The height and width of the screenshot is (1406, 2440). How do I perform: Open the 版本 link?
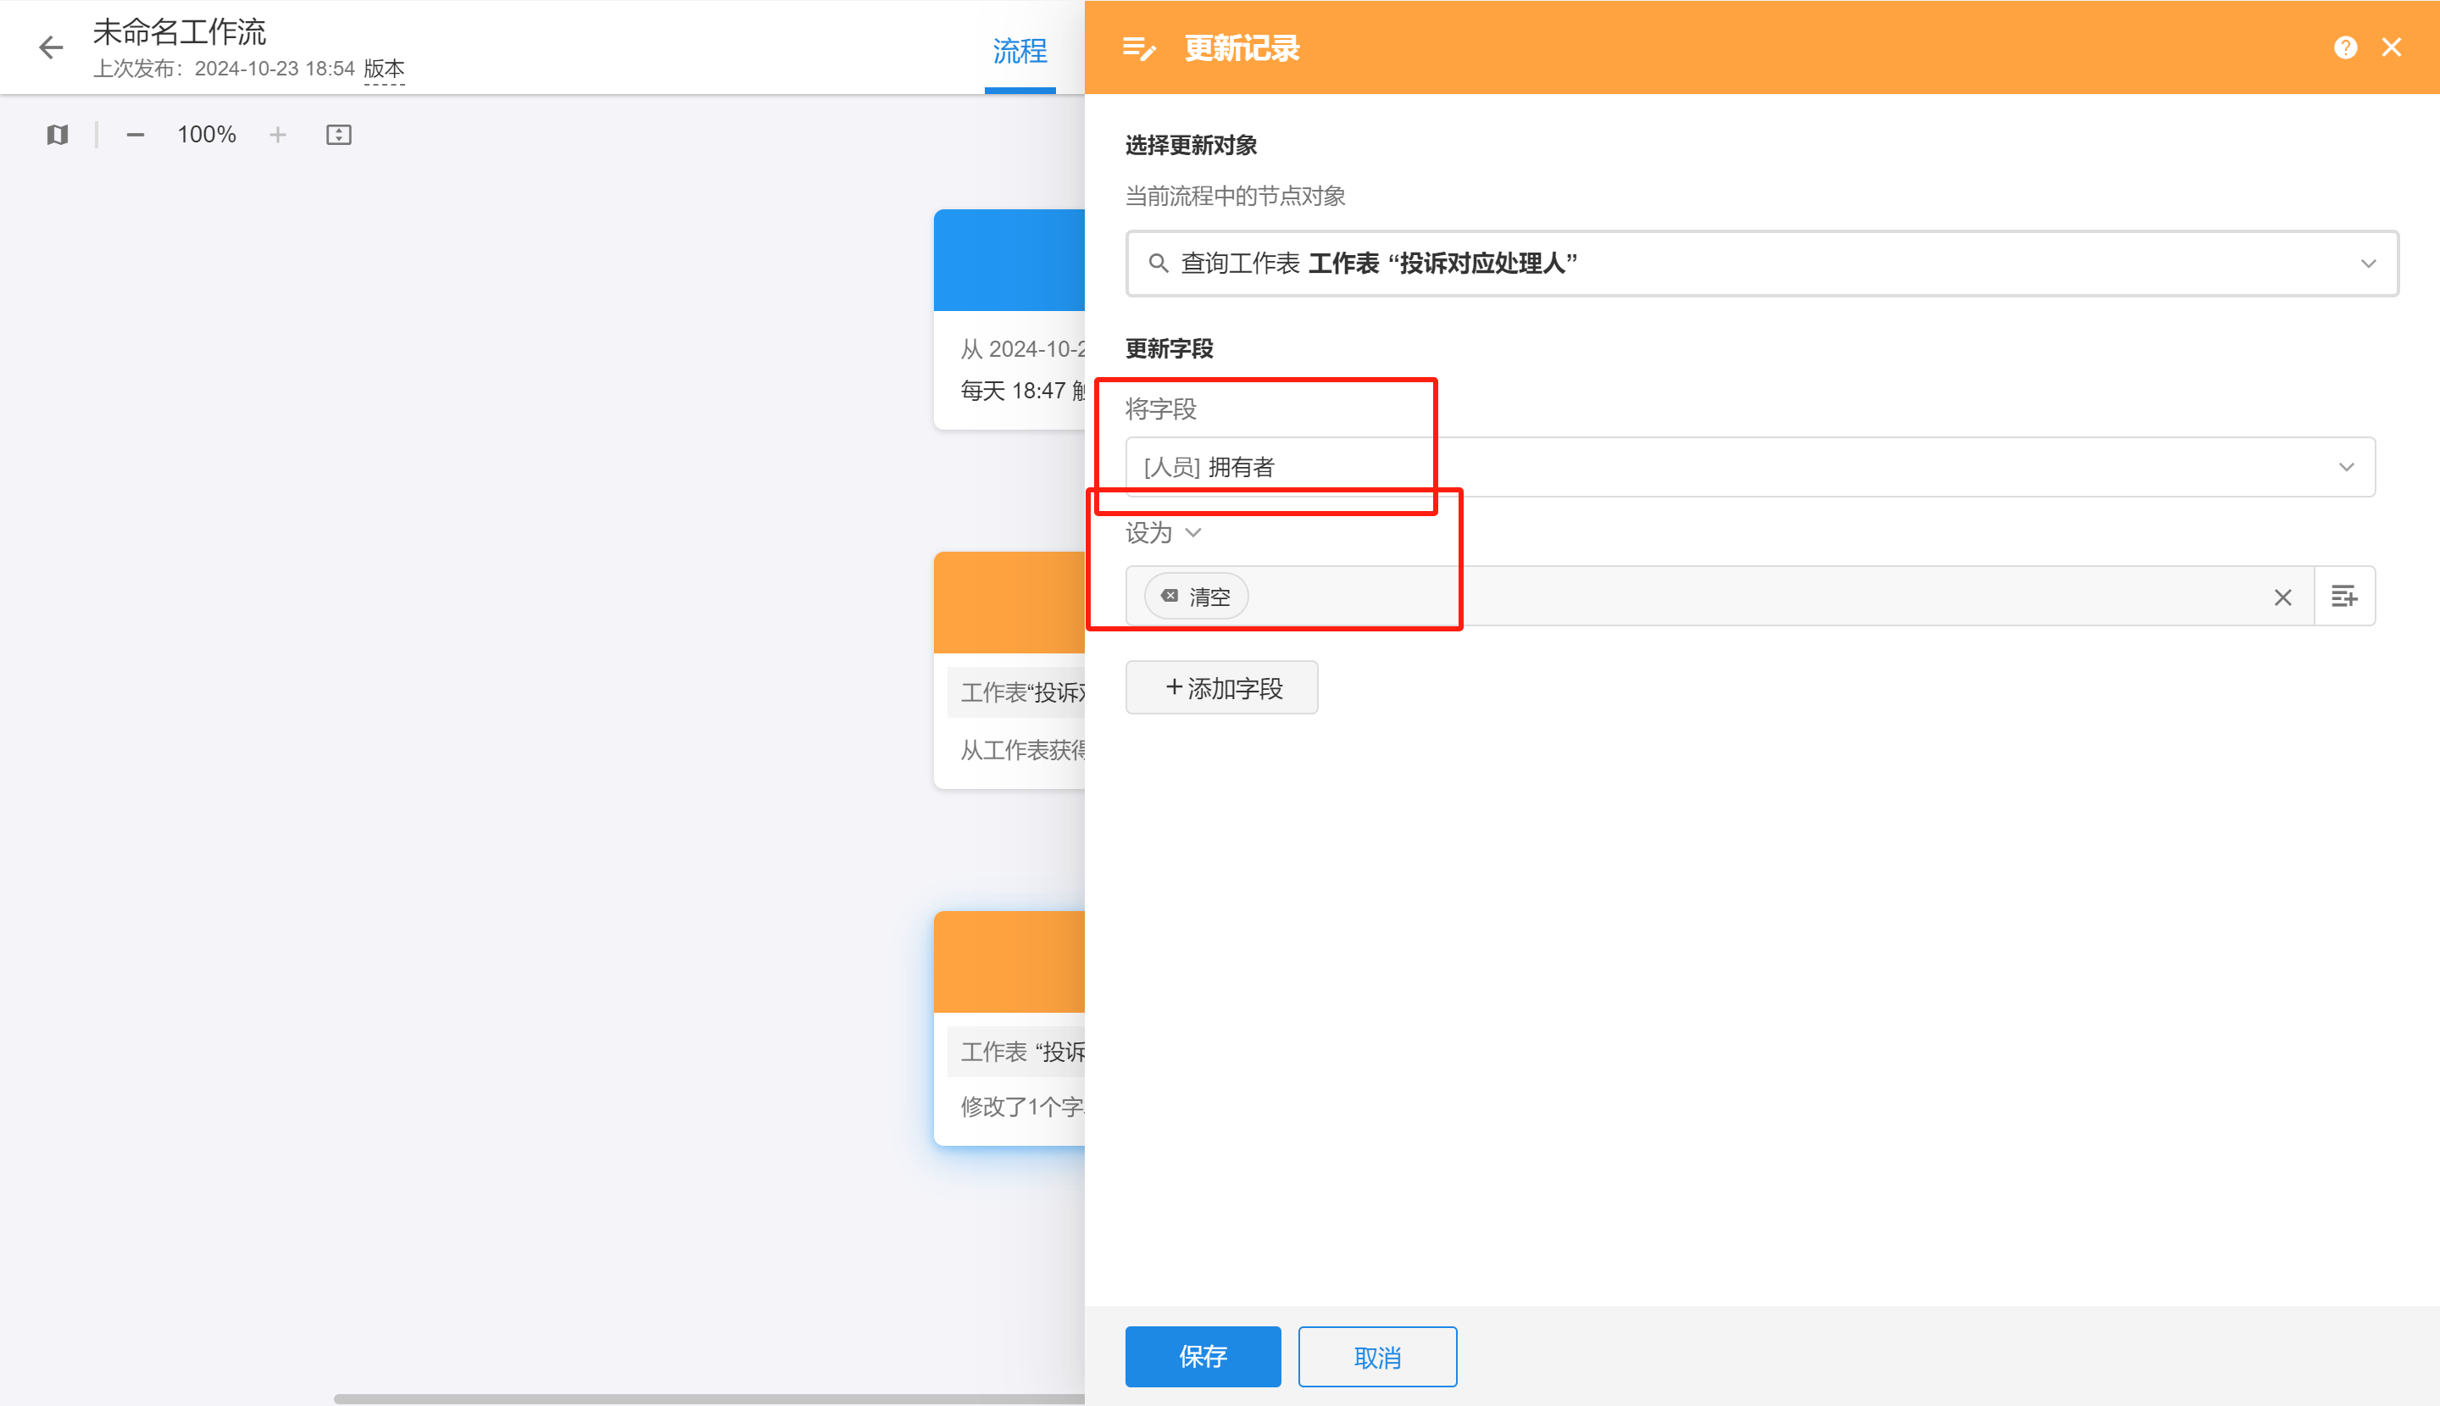[x=384, y=69]
